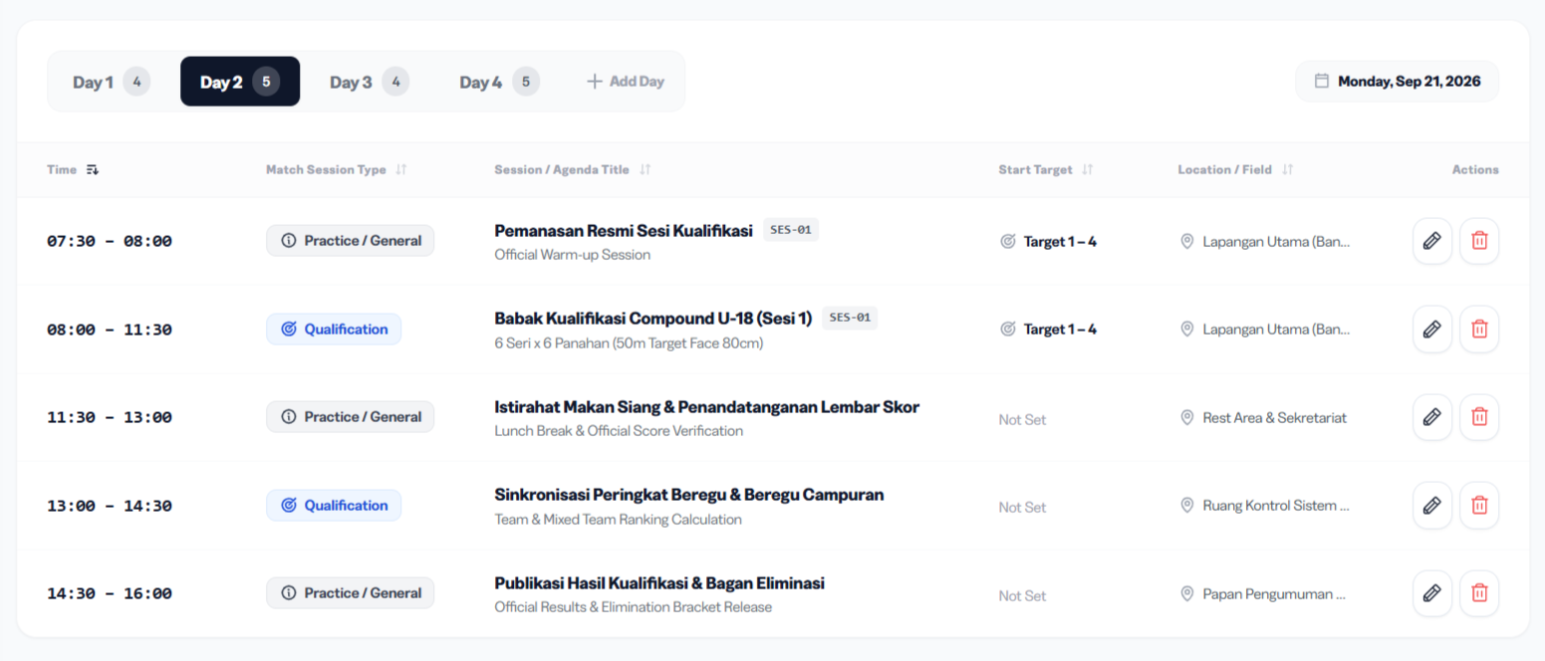Click the Qualification badge at 13:00 - 14:30
The width and height of the screenshot is (1545, 661).
334,505
